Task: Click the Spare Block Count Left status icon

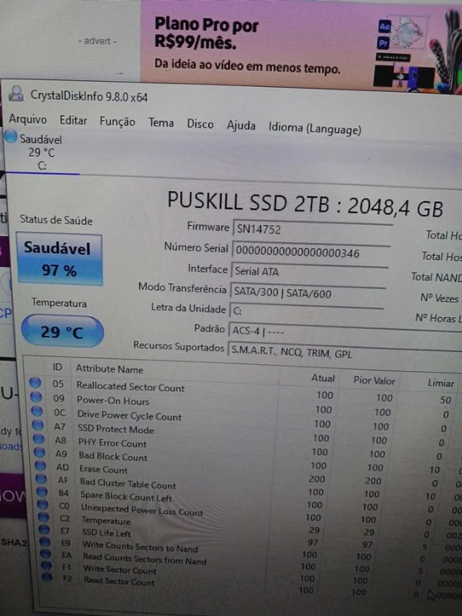Action: (x=42, y=491)
